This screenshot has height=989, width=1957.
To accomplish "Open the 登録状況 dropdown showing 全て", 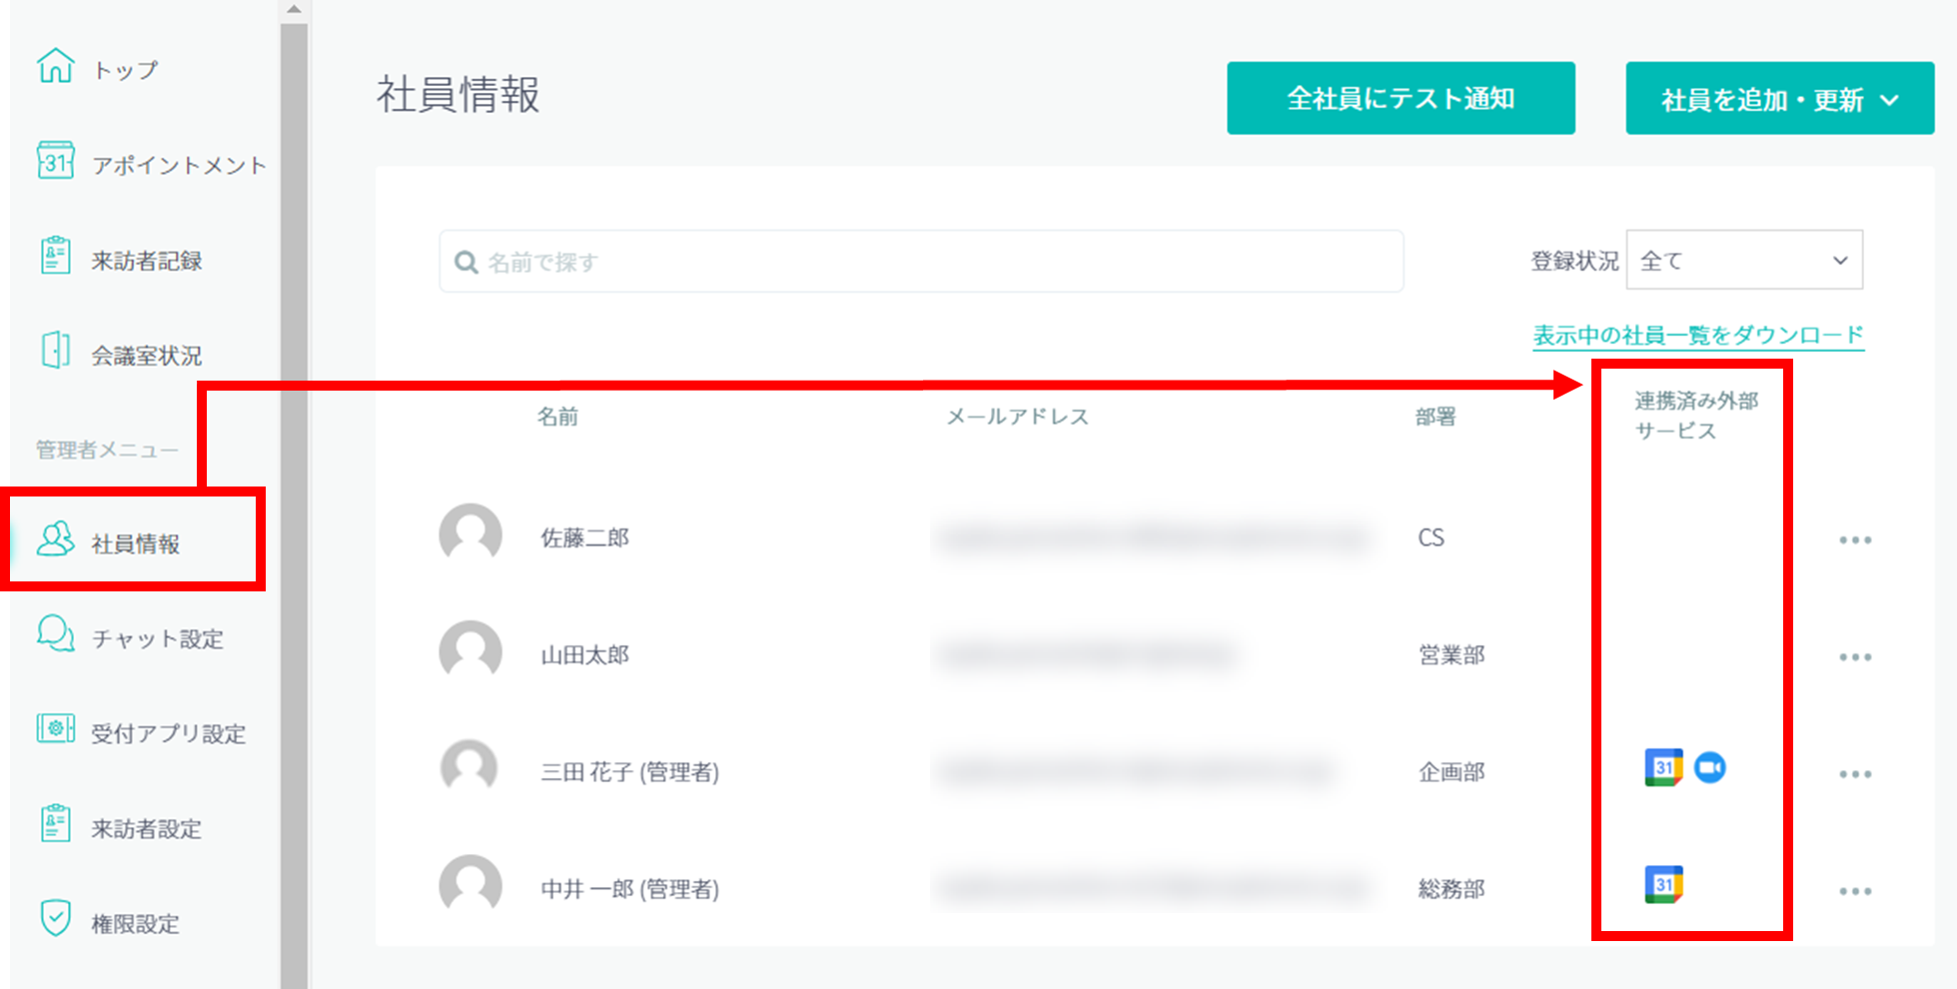I will (x=1743, y=261).
